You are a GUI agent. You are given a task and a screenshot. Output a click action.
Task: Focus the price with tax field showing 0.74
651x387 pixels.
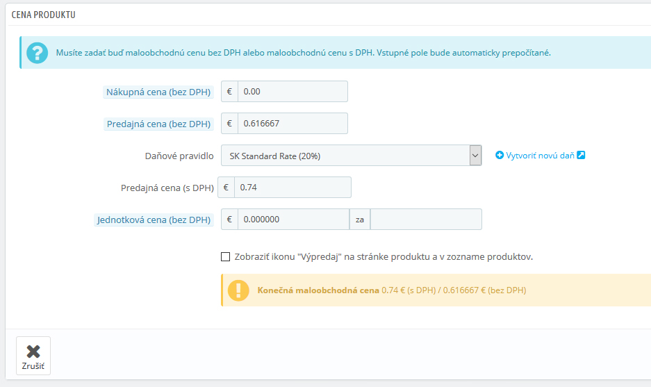coord(292,188)
